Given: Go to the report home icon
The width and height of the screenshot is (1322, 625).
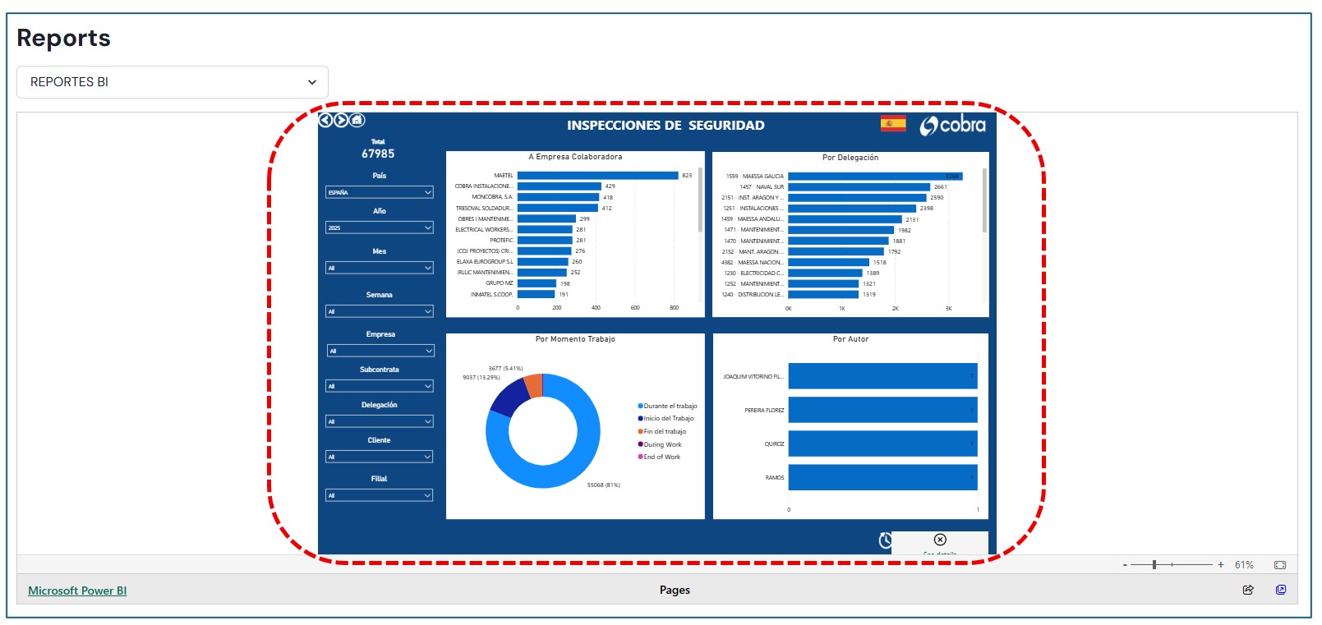Looking at the screenshot, I should pyautogui.click(x=357, y=121).
